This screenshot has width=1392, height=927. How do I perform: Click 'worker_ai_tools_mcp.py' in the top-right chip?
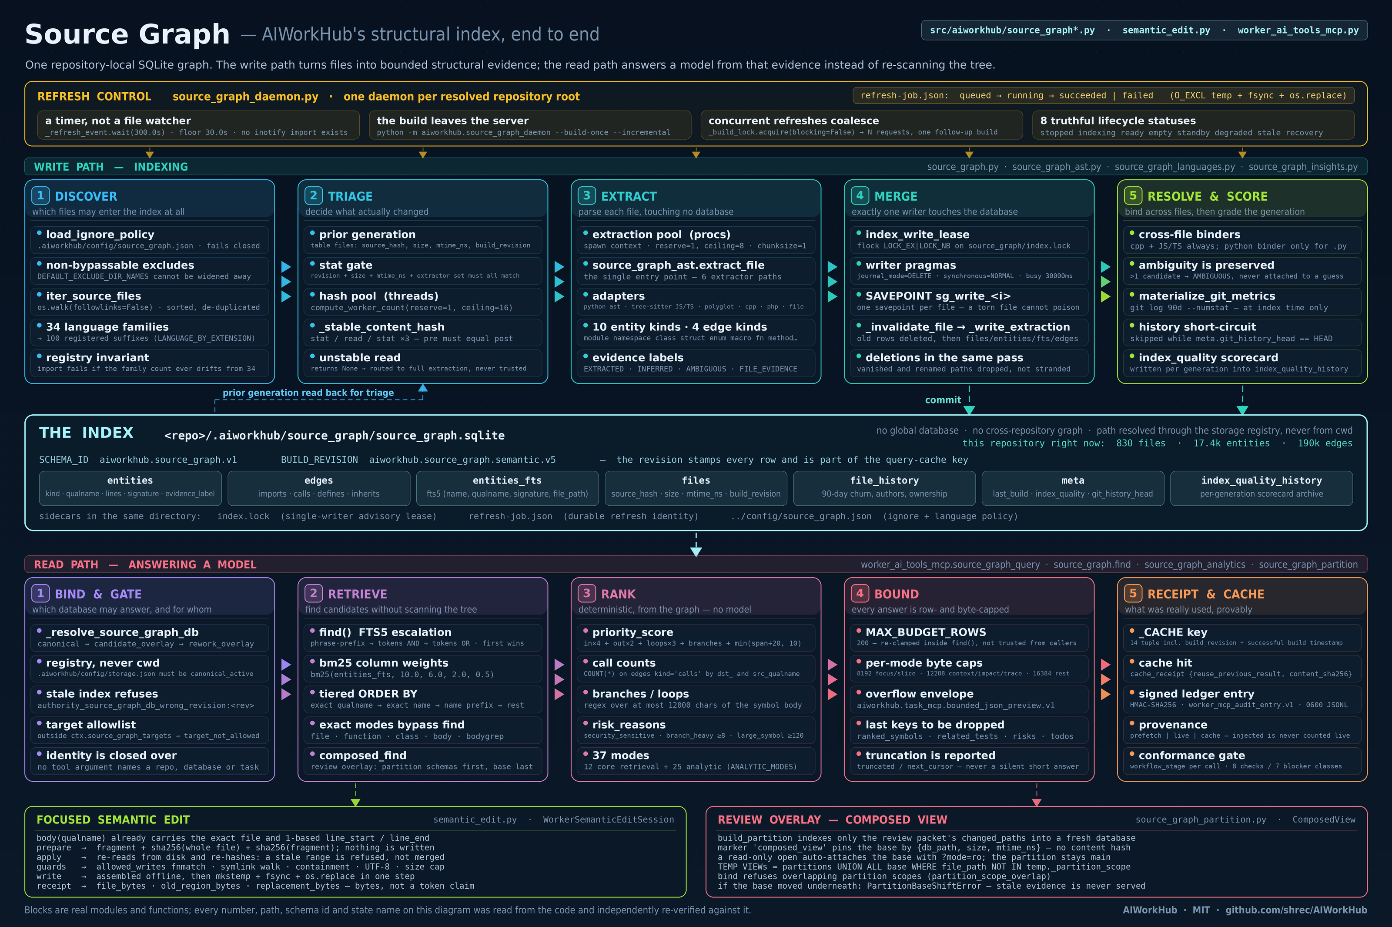tap(1298, 30)
